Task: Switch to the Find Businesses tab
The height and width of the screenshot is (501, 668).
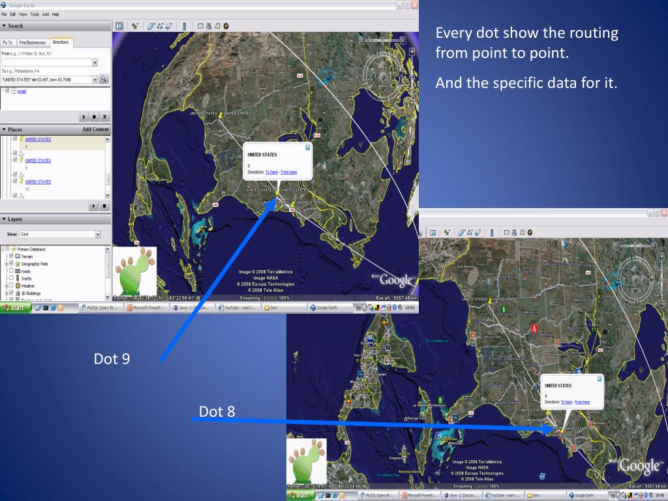Action: 33,42
